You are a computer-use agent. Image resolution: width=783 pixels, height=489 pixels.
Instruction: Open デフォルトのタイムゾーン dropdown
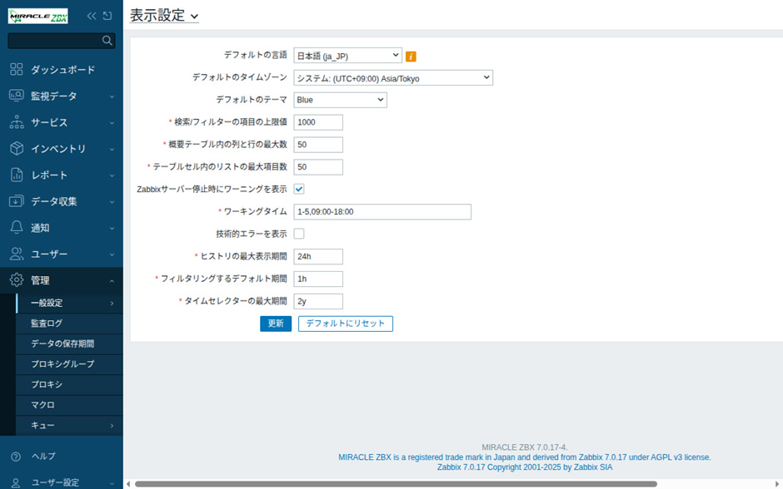point(393,78)
